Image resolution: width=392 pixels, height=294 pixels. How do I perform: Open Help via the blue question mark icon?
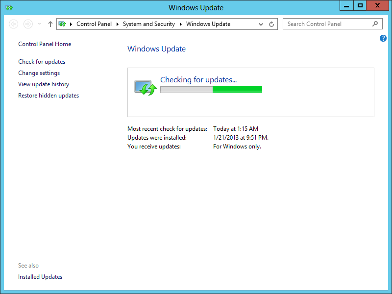click(383, 38)
